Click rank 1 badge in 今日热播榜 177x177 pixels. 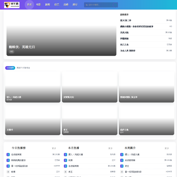pyautogui.click(x=8, y=154)
